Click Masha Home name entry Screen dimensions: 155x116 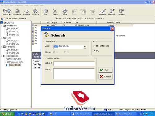coord(120,36)
